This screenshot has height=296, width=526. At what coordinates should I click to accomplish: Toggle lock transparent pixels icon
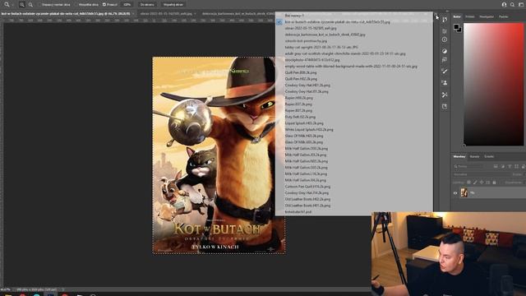468,183
